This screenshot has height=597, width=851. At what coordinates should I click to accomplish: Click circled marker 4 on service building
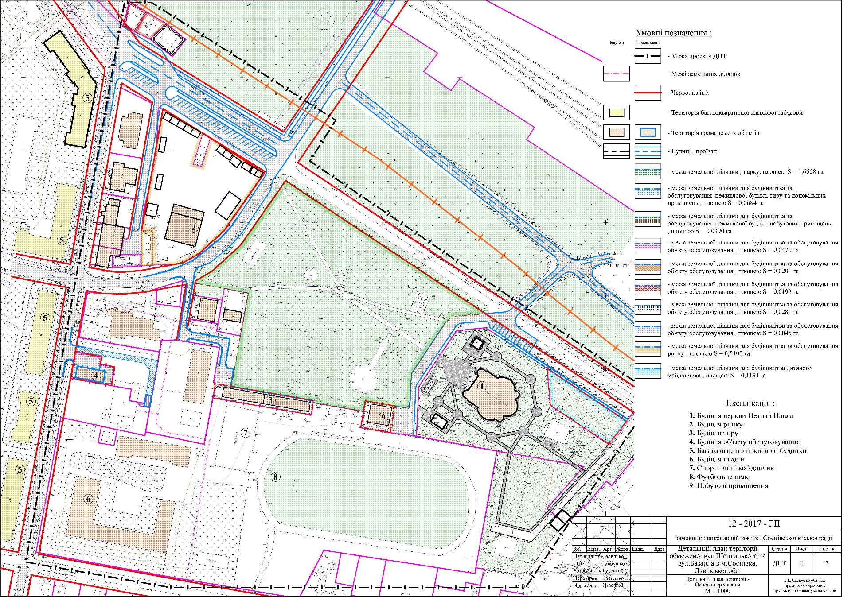tap(95, 375)
